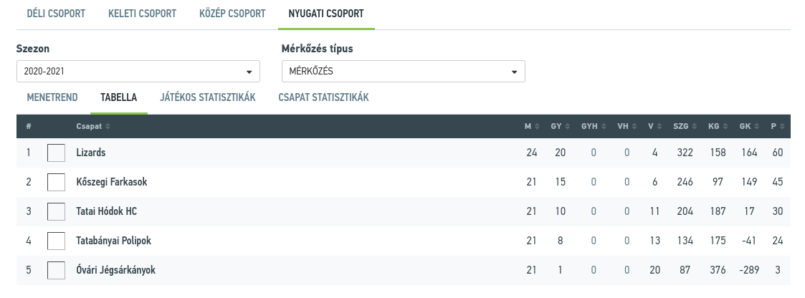Sort by rank number (#) column
Image resolution: width=805 pixels, height=298 pixels.
point(29,127)
